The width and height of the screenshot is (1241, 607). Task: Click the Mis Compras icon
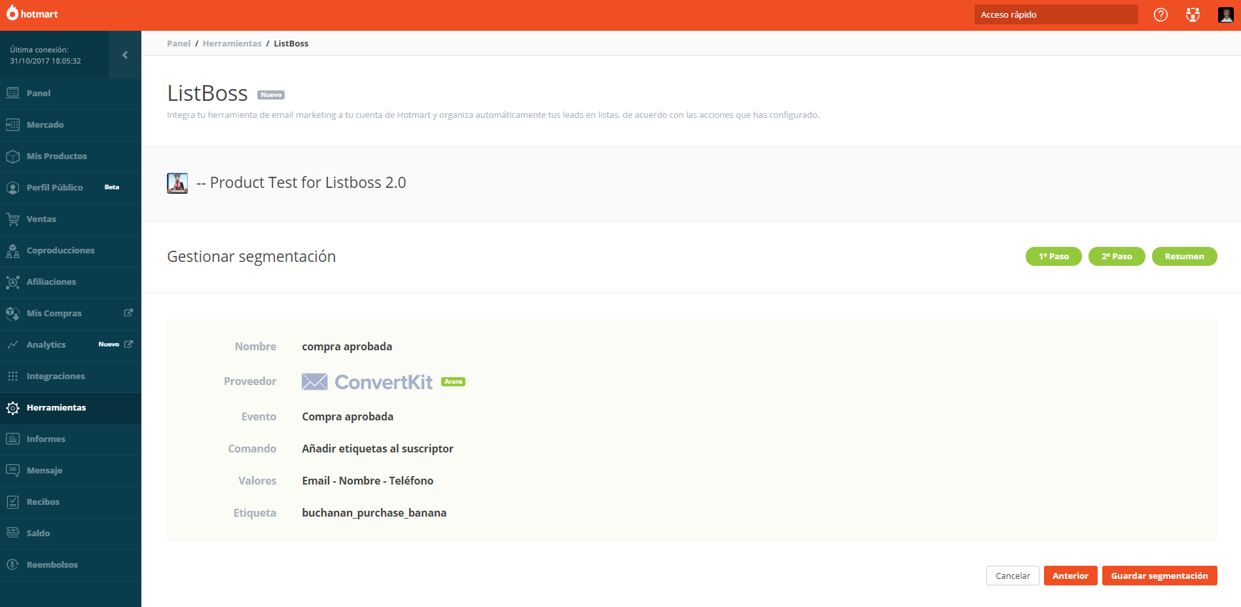12,313
